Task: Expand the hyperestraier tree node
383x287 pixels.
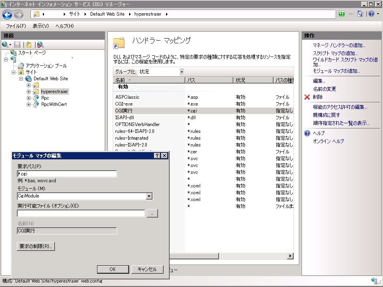Action: pos(28,92)
